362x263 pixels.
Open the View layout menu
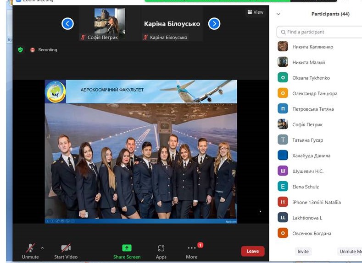coord(256,12)
